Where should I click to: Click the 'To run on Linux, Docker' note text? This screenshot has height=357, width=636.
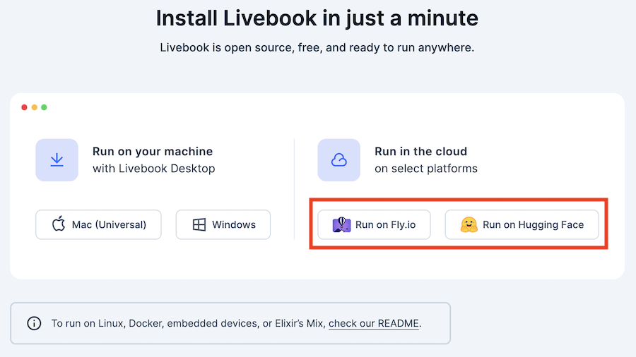236,323
